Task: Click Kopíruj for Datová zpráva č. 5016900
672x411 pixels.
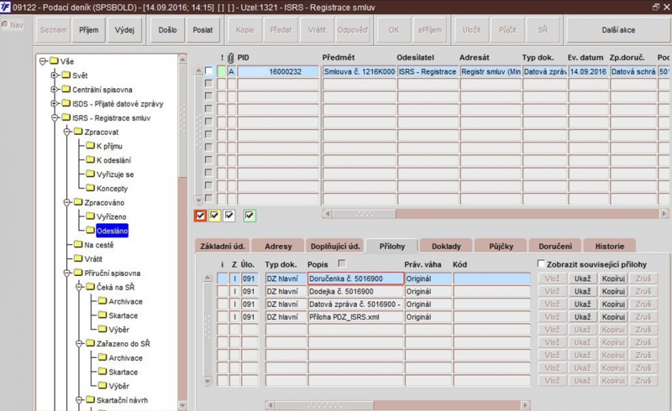Action: coord(613,304)
